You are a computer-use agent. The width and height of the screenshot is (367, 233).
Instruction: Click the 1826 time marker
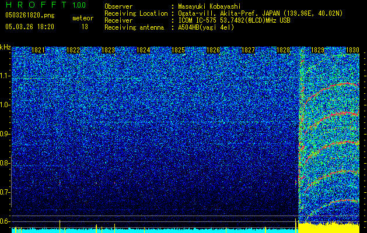click(213, 50)
